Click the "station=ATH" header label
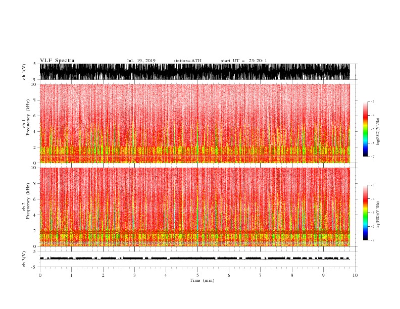The width and height of the screenshot is (400, 309). coord(187,61)
